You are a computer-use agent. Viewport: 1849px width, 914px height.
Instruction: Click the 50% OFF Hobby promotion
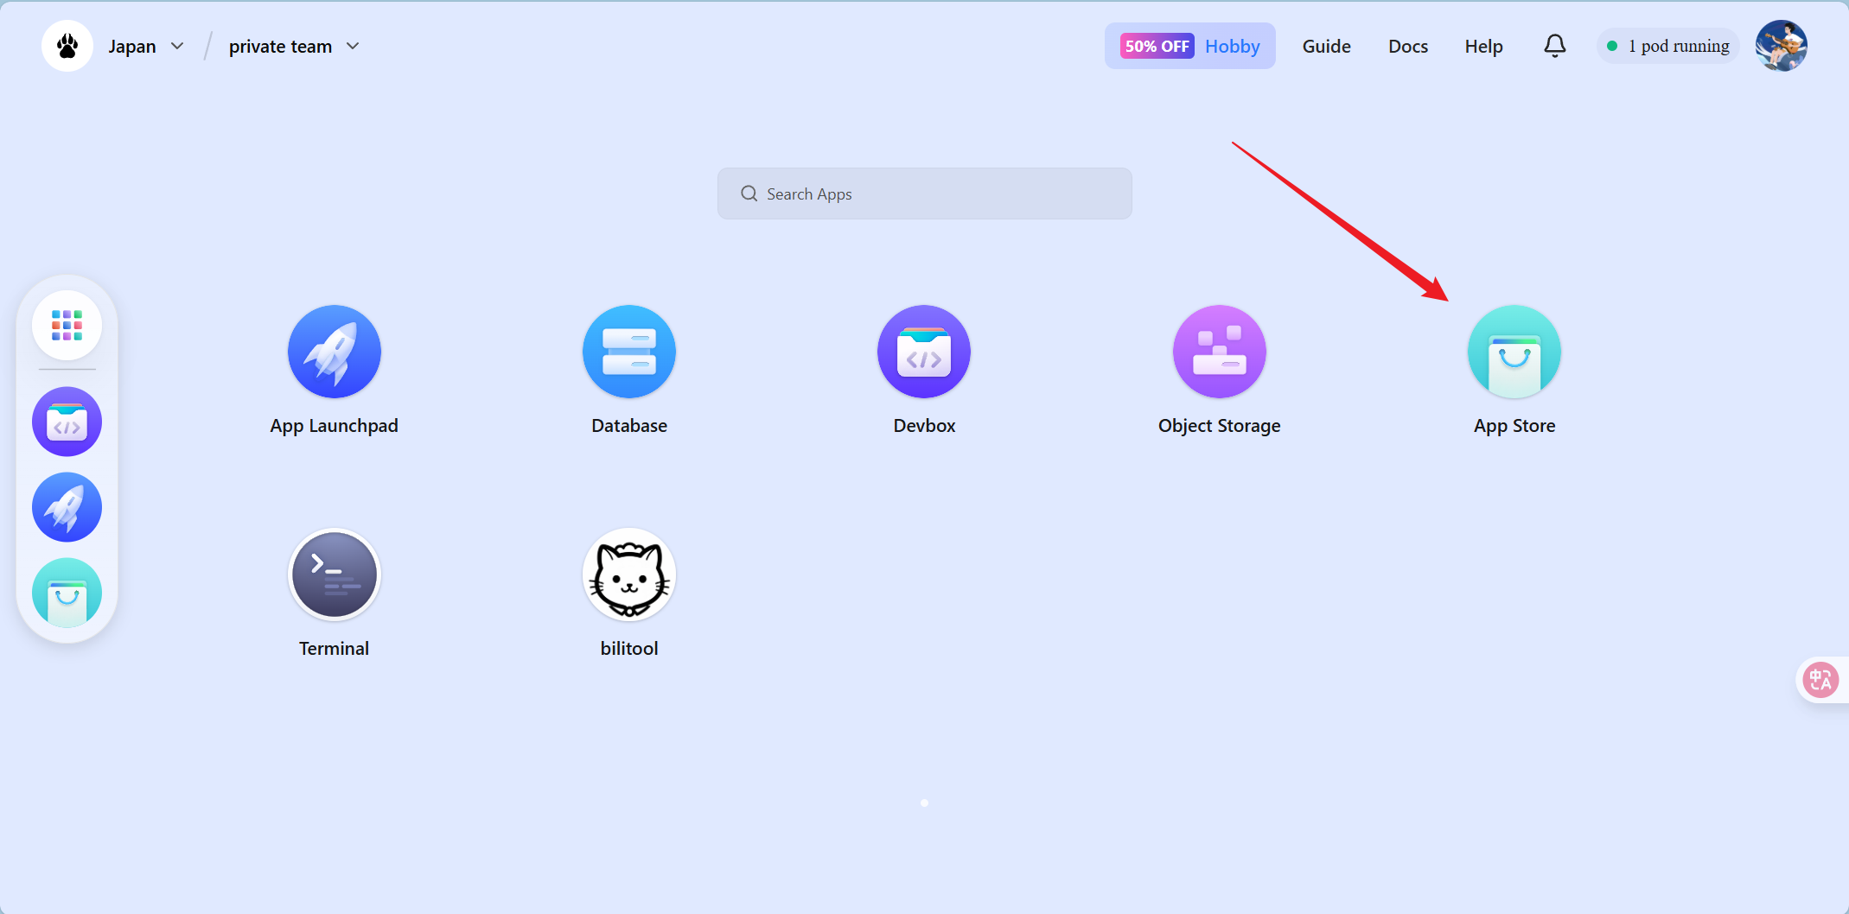[1189, 46]
